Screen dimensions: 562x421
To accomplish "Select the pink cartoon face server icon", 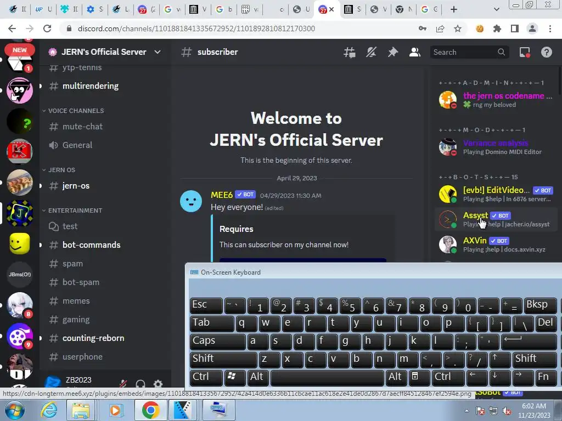I will (x=20, y=90).
